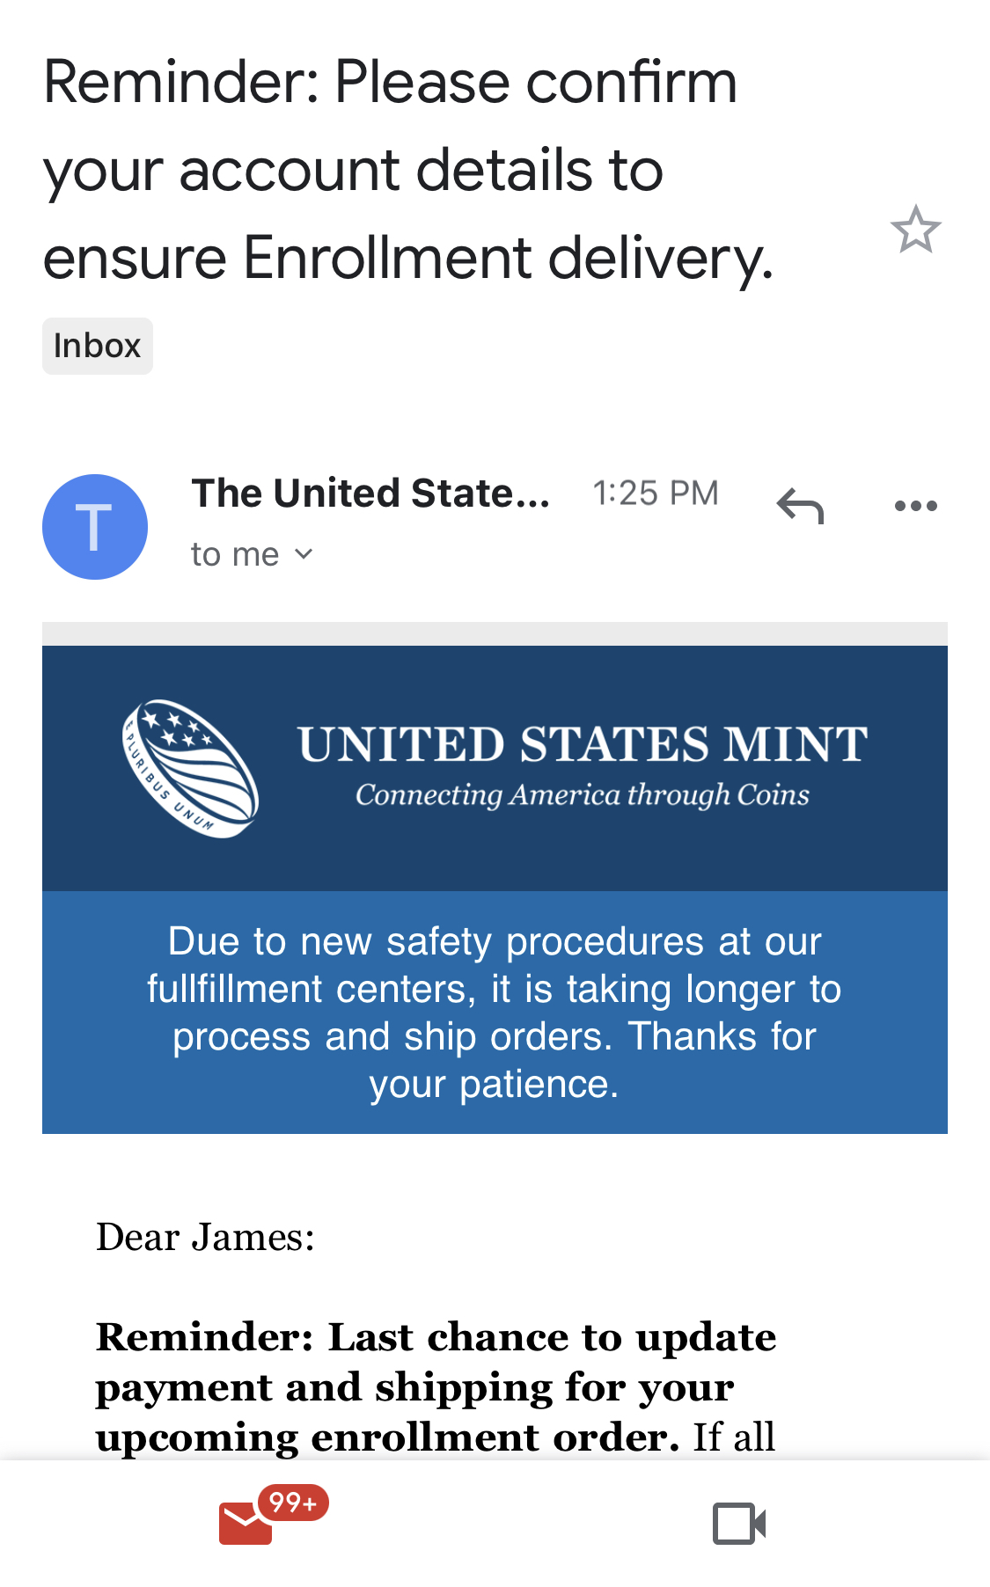
Task: Tap the "UNITED STATES MINT" banner title
Action: click(583, 744)
